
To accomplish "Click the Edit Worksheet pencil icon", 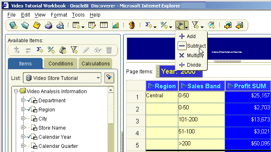I will tap(92, 25).
